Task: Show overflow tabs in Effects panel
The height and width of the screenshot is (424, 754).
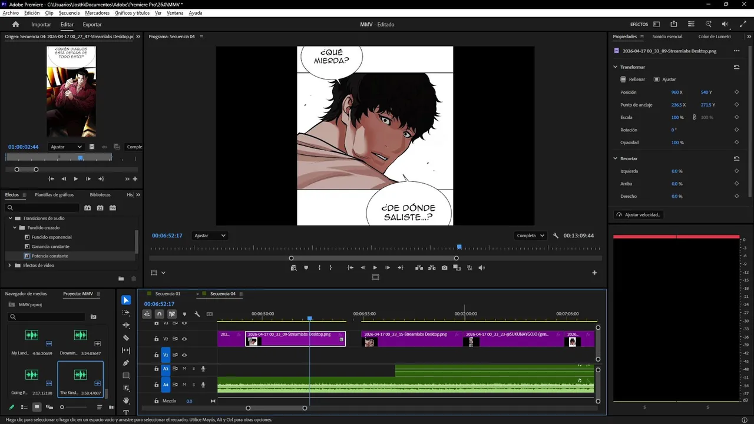Action: coord(138,195)
